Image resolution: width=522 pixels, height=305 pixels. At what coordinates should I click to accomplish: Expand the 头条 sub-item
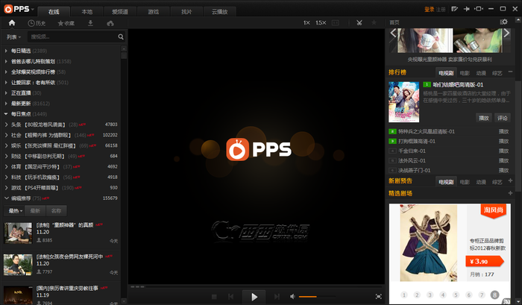pyautogui.click(x=6, y=125)
